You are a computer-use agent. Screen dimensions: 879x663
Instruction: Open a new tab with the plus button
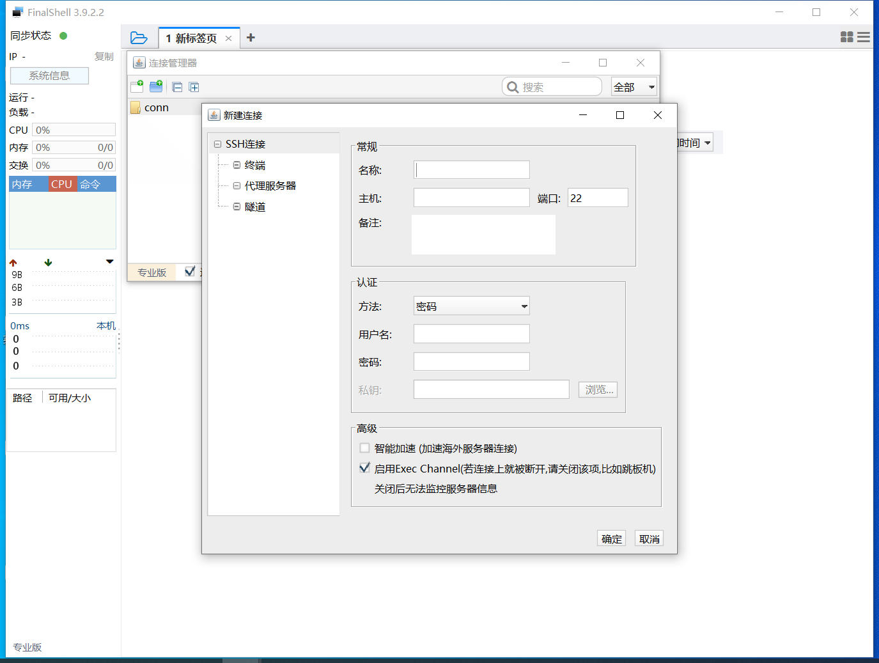250,37
